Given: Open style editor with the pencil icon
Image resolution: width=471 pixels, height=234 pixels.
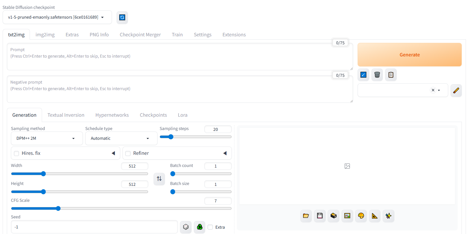Looking at the screenshot, I should (x=456, y=90).
